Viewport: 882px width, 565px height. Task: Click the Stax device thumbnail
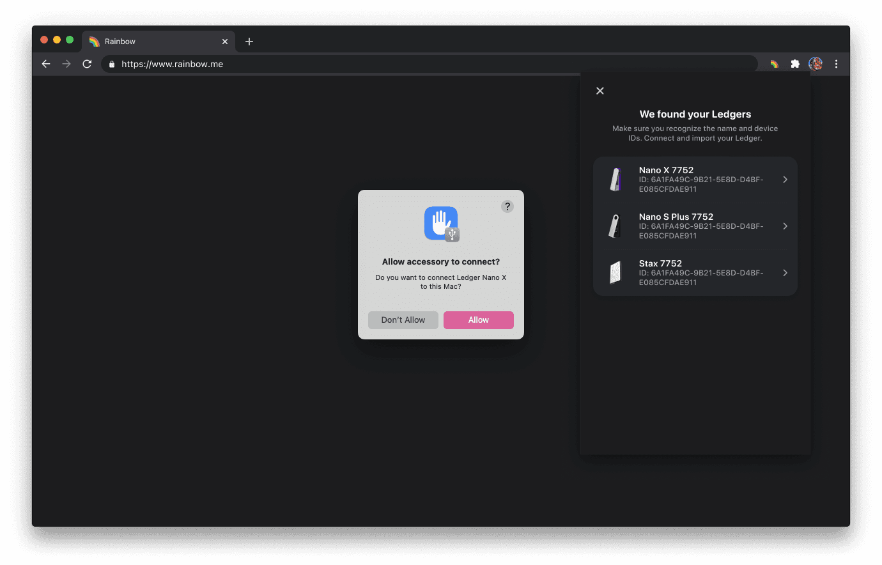(x=615, y=273)
